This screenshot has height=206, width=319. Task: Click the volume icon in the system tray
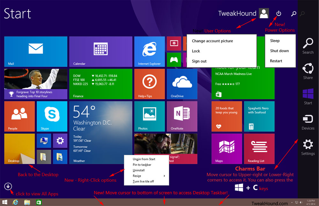[x=301, y=203]
